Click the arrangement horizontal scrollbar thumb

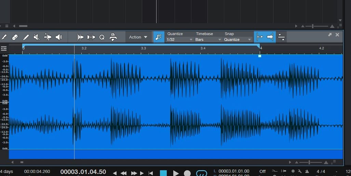(23, 26)
